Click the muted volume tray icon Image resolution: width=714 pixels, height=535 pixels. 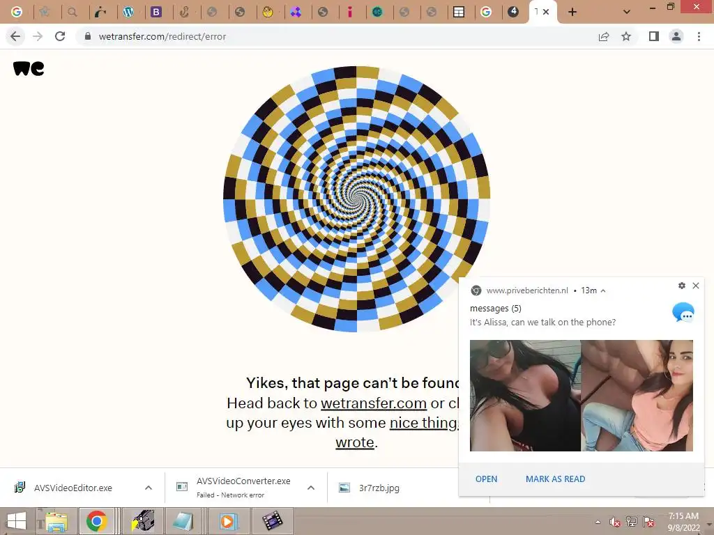tap(615, 522)
